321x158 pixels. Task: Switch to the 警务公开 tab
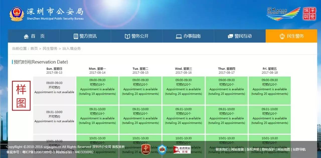coord(137,36)
